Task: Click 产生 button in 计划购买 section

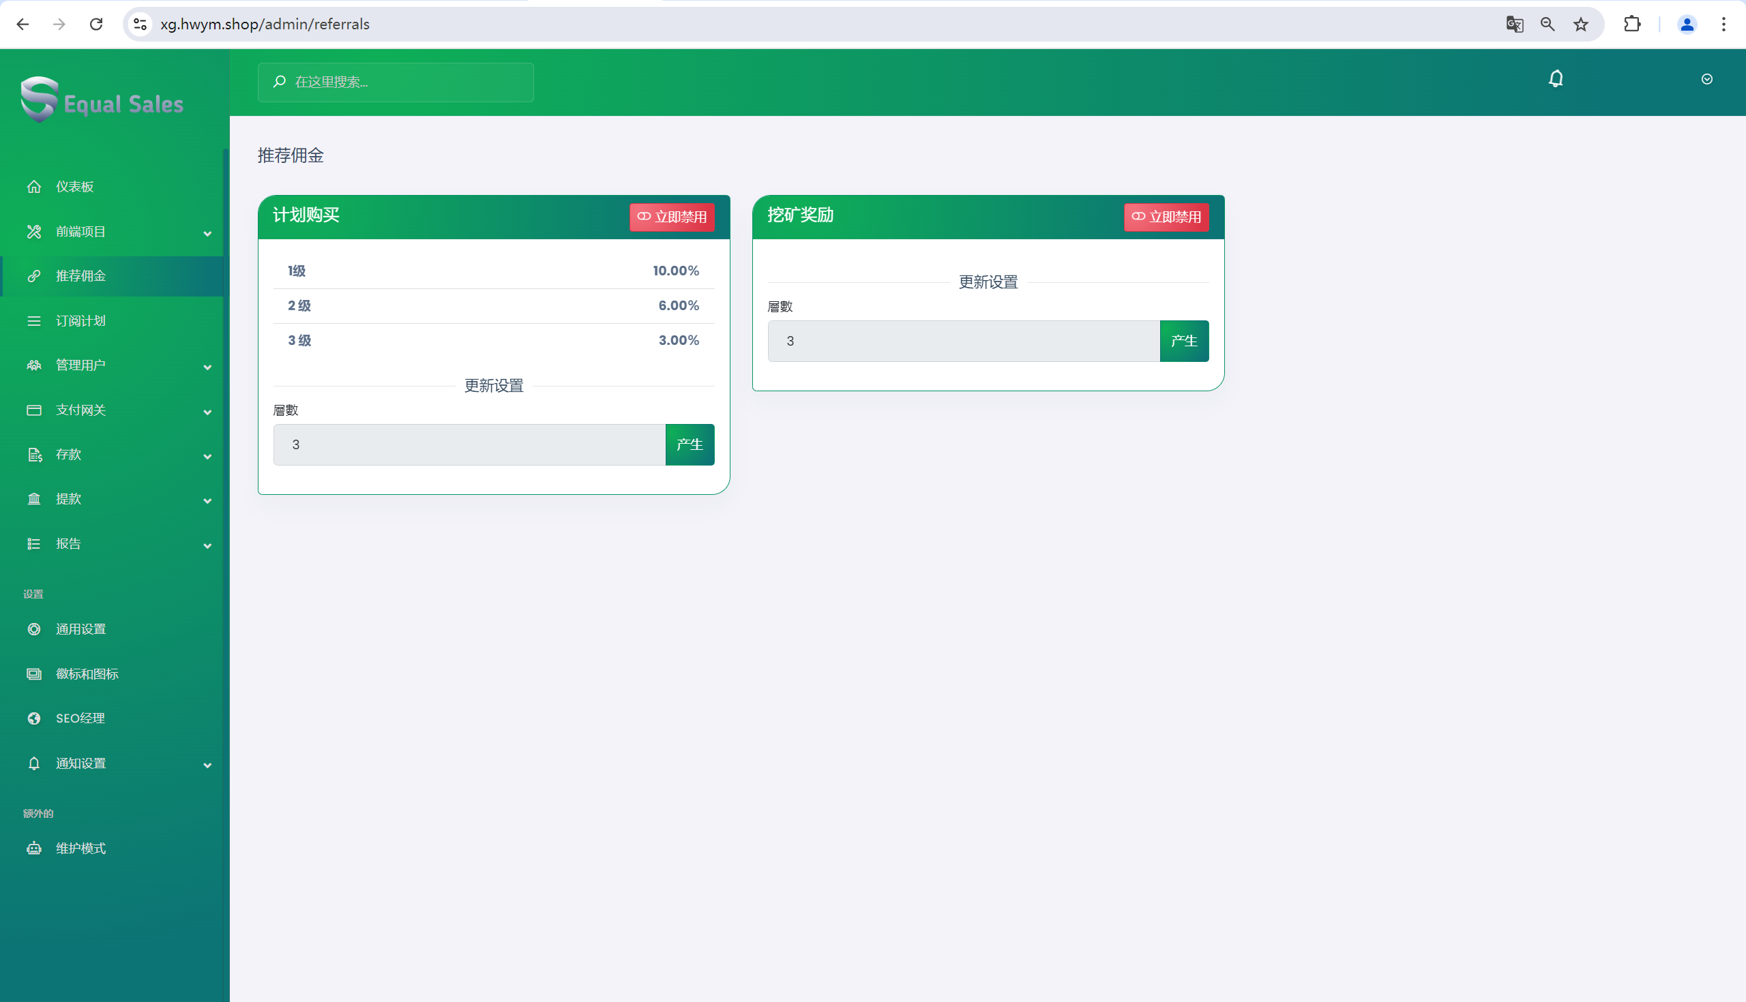Action: pos(690,444)
